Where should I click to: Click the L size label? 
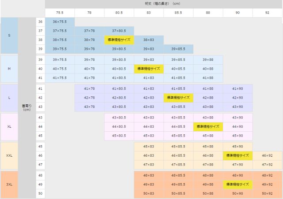9,98
